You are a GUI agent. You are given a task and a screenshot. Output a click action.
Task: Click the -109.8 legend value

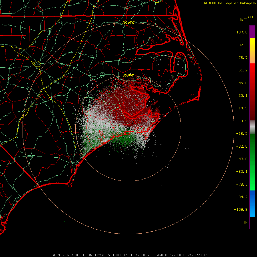pyautogui.click(x=241, y=210)
